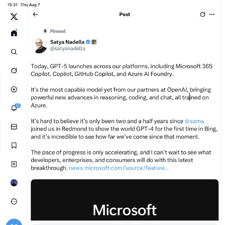The width and height of the screenshot is (225, 225).
Task: Open the Video play tab in sidebar
Action: coord(14,90)
